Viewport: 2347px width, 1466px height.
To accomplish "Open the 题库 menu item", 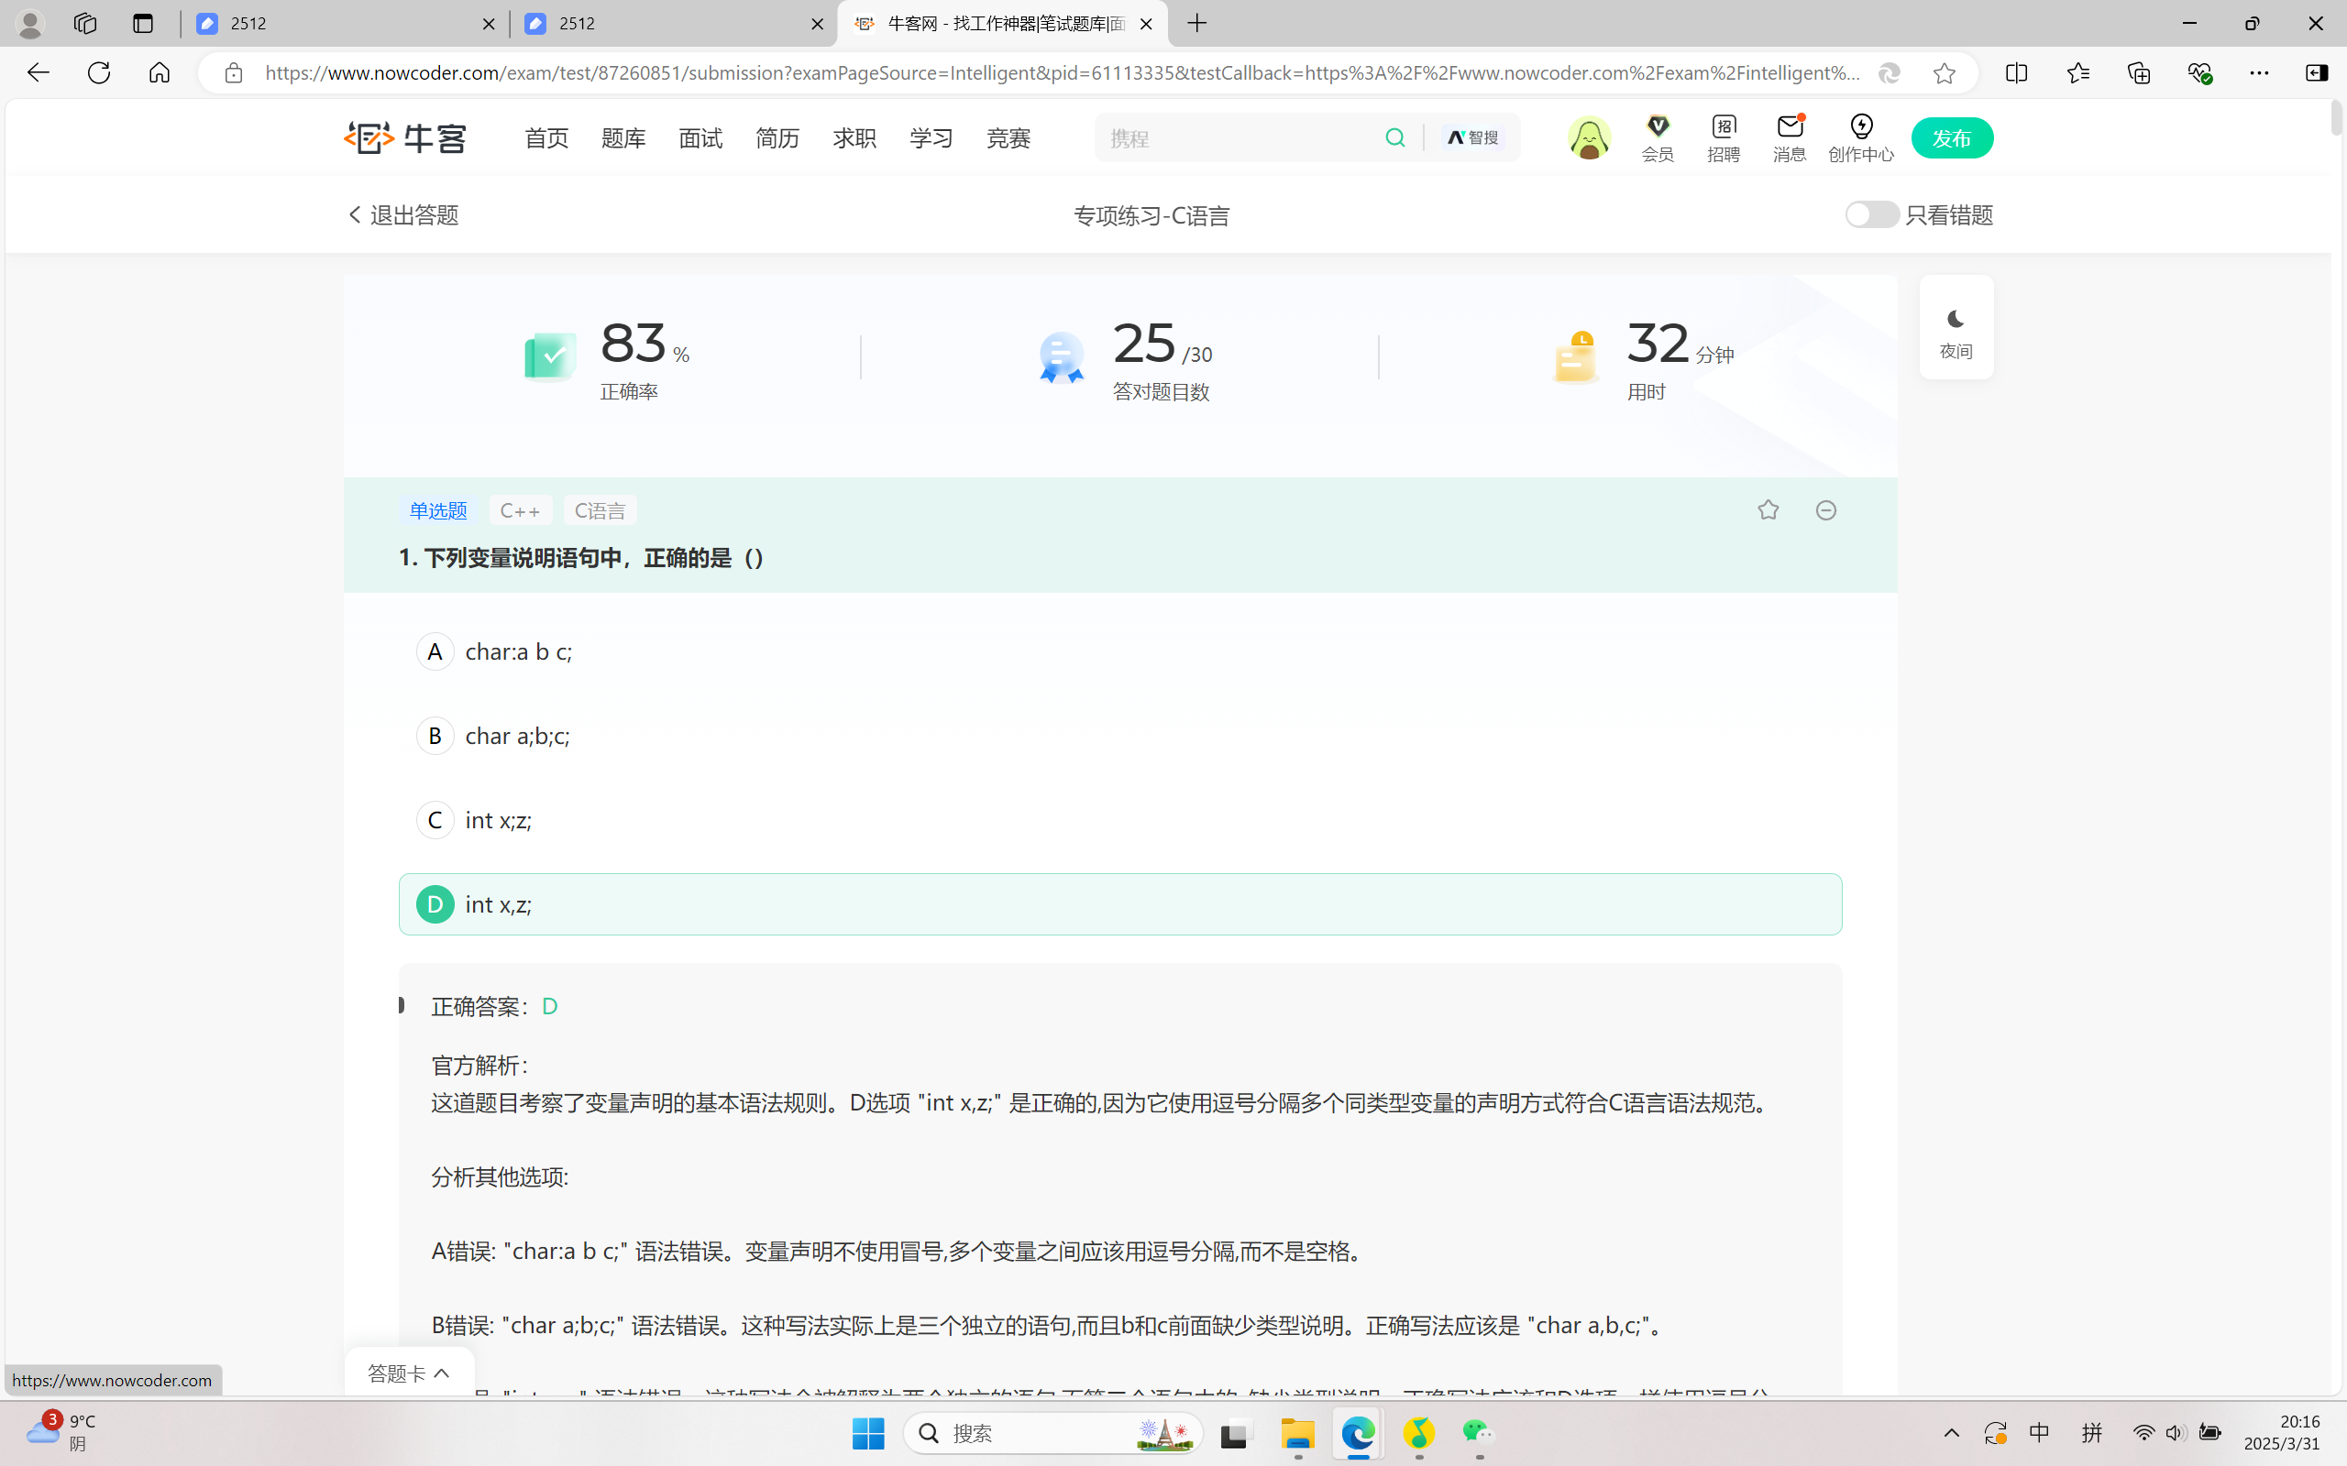I will coord(623,137).
